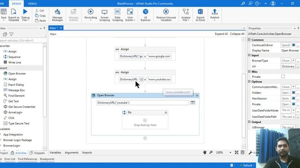Screen dimensions: 300x168
Task: Click Collapse All in designer
Action: (x=237, y=34)
